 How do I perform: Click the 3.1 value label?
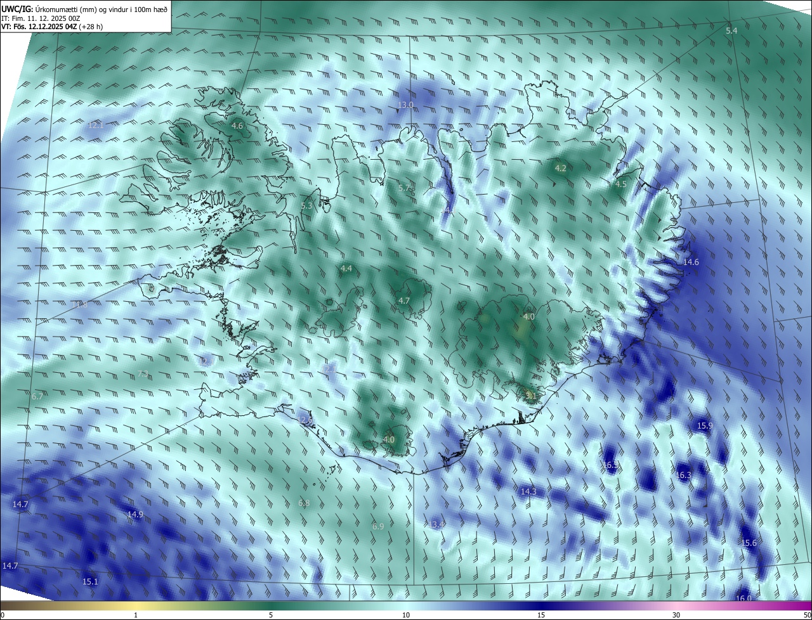click(531, 396)
